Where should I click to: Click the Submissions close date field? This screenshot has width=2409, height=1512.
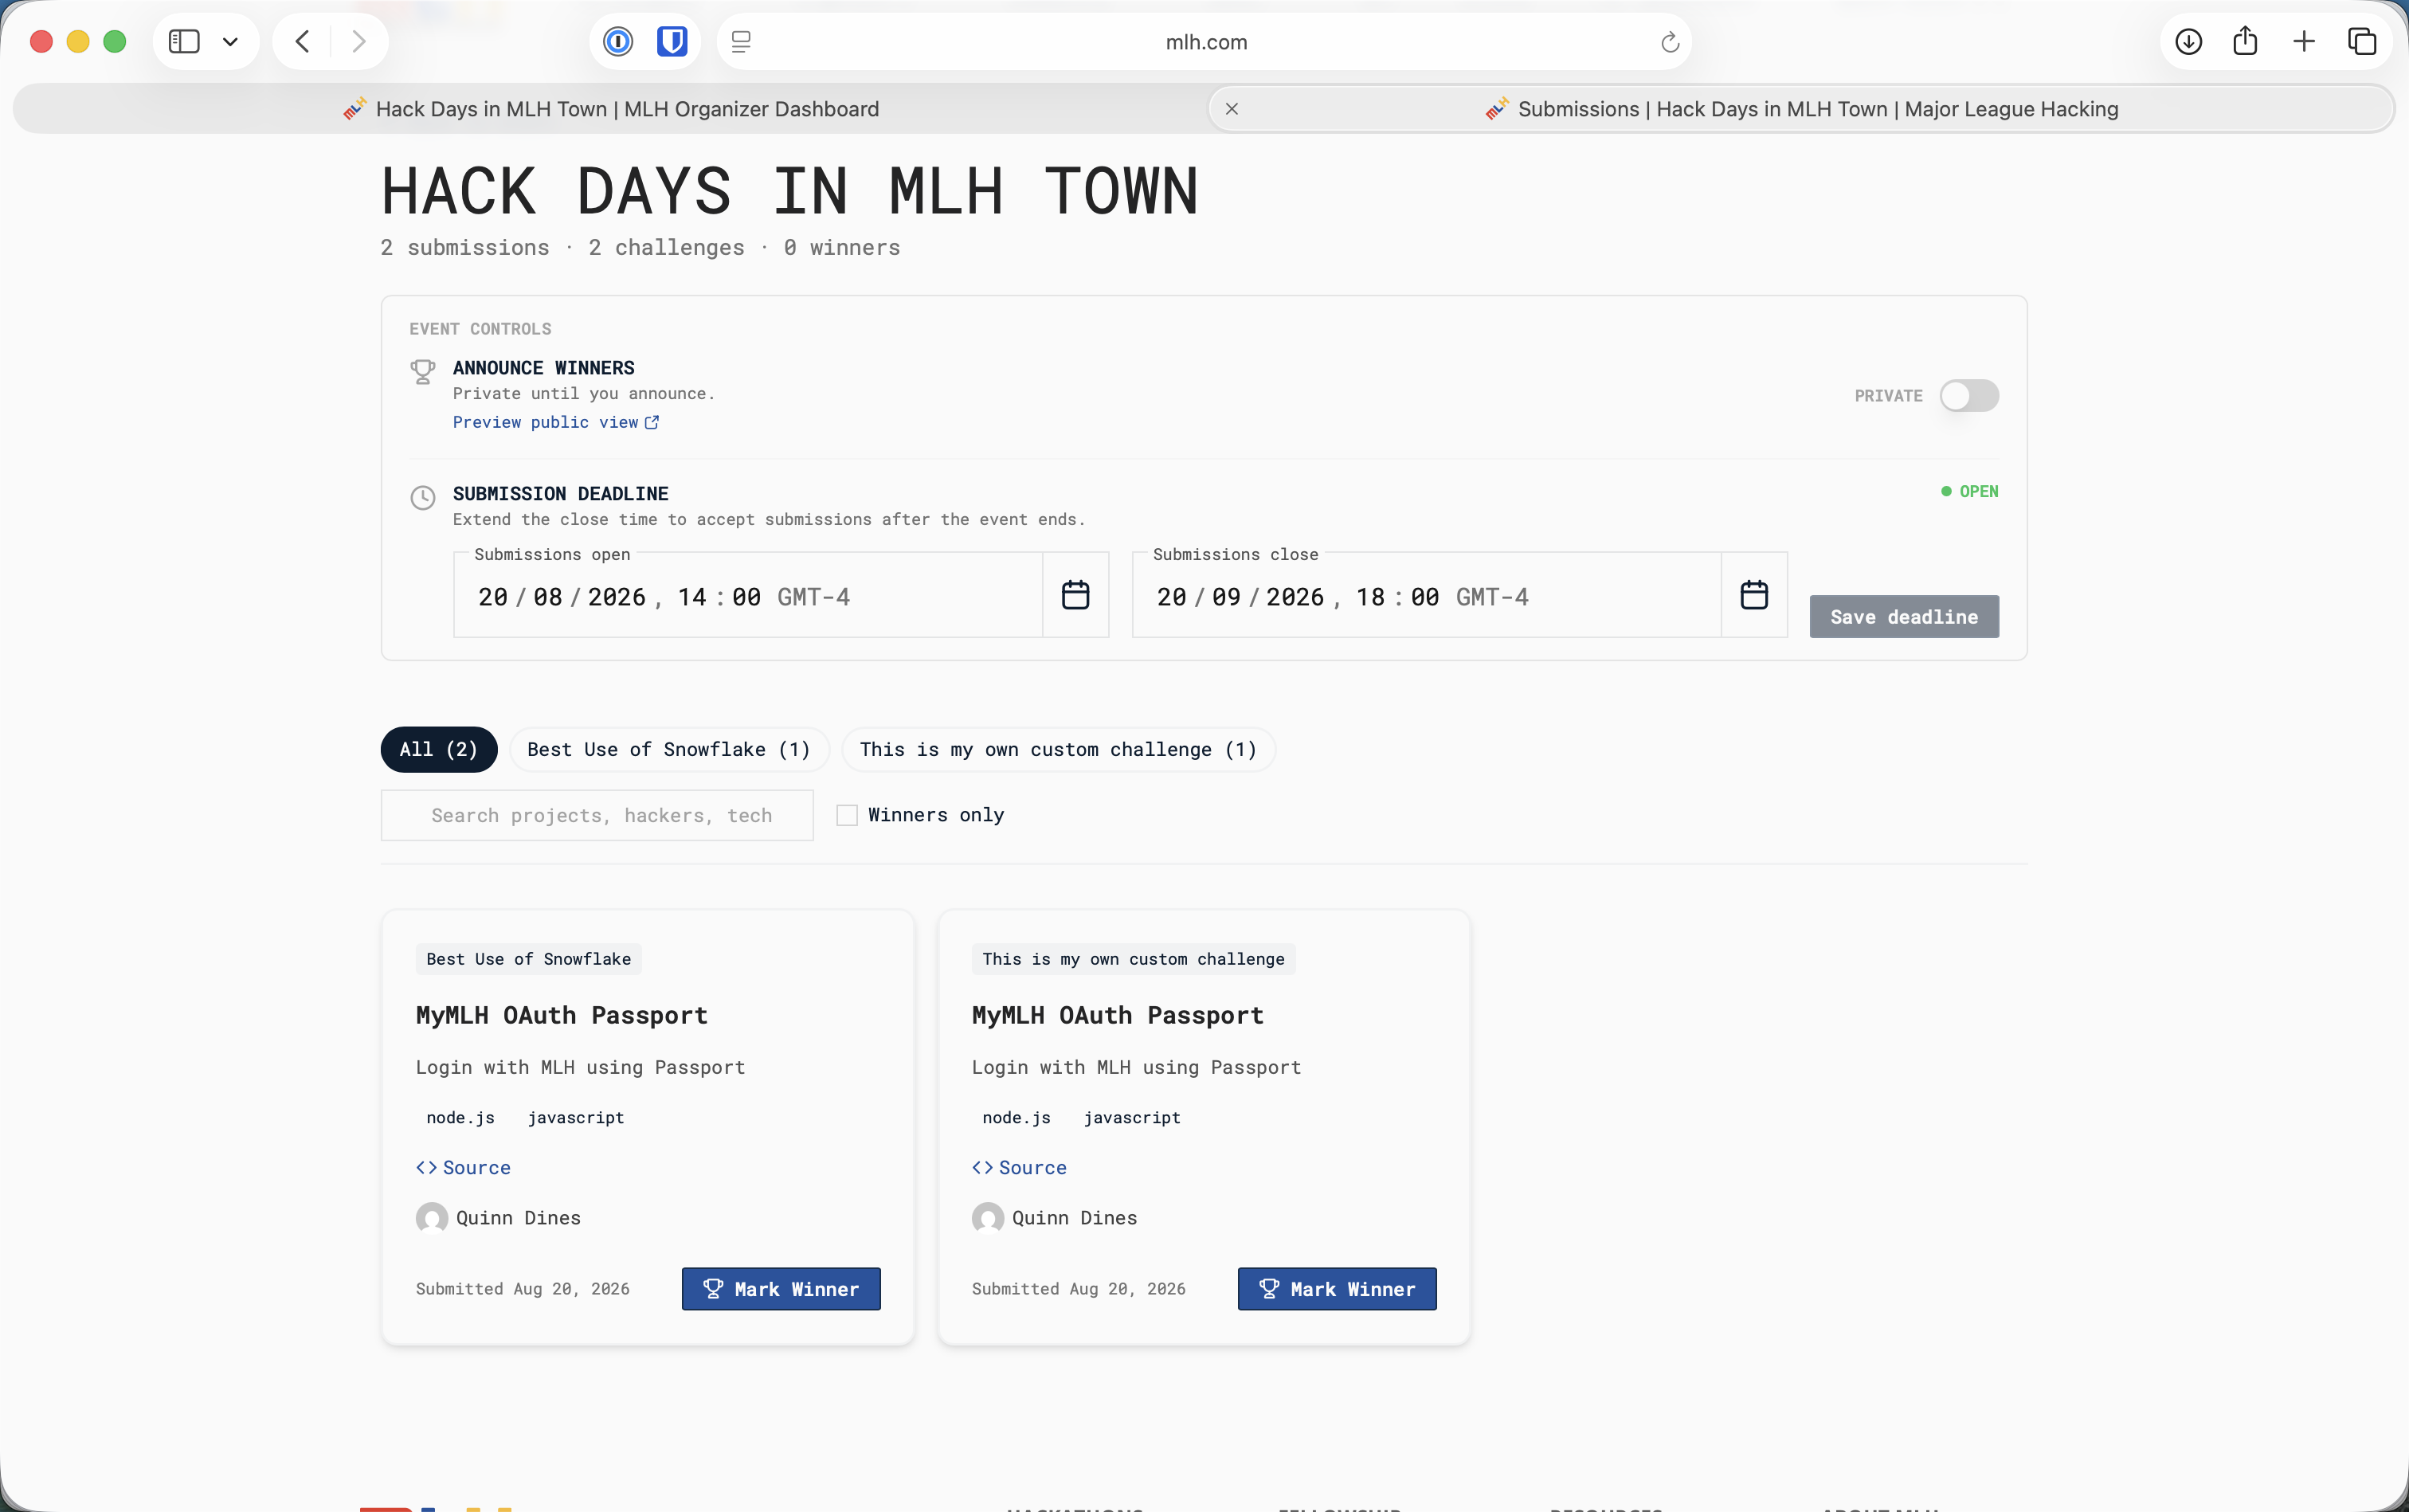click(x=1427, y=596)
